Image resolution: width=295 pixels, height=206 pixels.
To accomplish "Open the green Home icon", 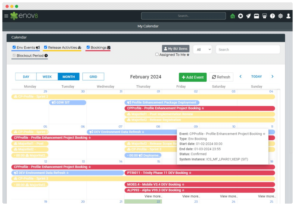I will click(x=233, y=16).
